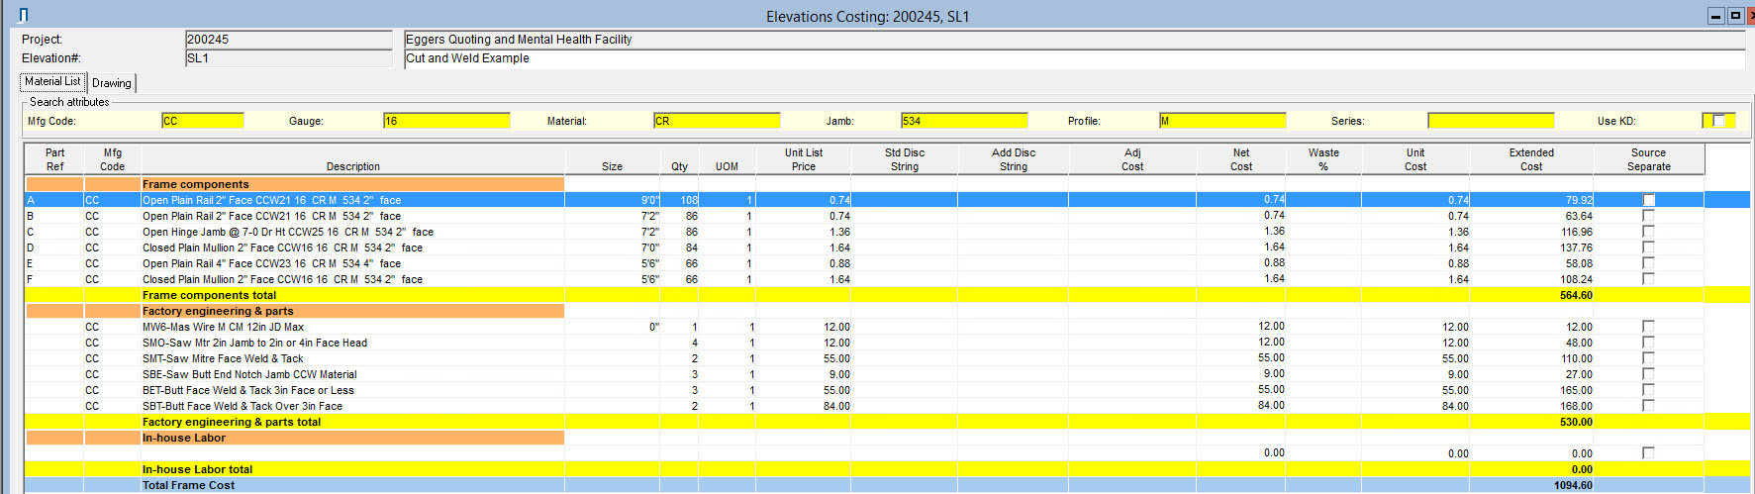Viewport: 1755px width, 494px height.
Task: Click the application icon in the title bar
Action: [24, 15]
